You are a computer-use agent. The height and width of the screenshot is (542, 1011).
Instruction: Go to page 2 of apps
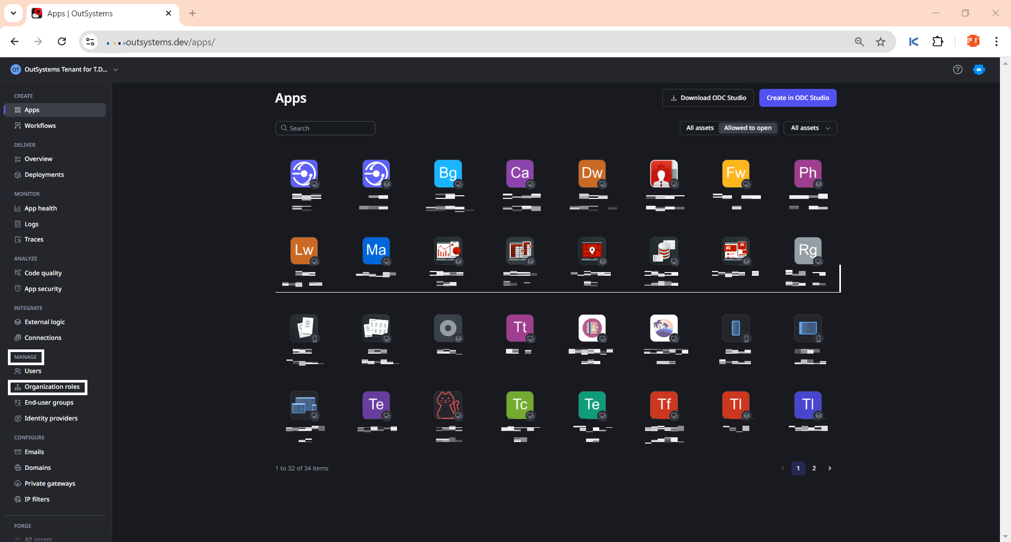pos(814,468)
